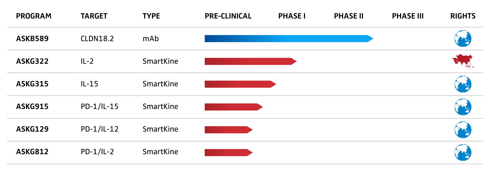The image size is (489, 171).
Task: Select the PROGRAM column header
Action: [34, 16]
